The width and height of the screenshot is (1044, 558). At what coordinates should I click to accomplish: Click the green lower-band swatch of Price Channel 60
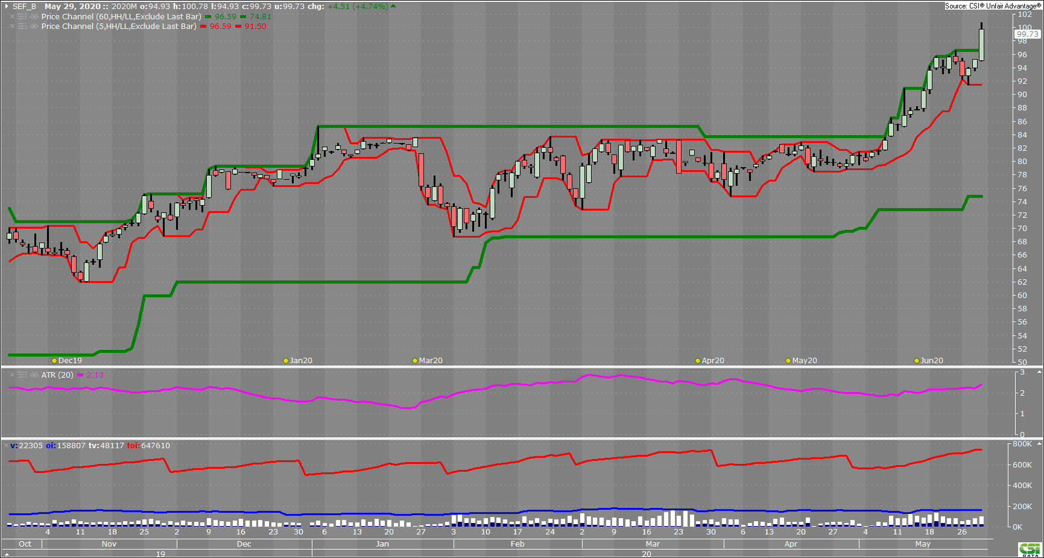[243, 17]
